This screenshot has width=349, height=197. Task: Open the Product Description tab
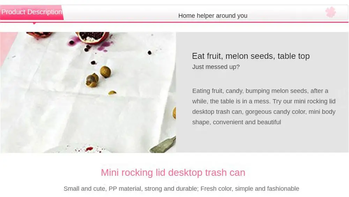coord(32,12)
